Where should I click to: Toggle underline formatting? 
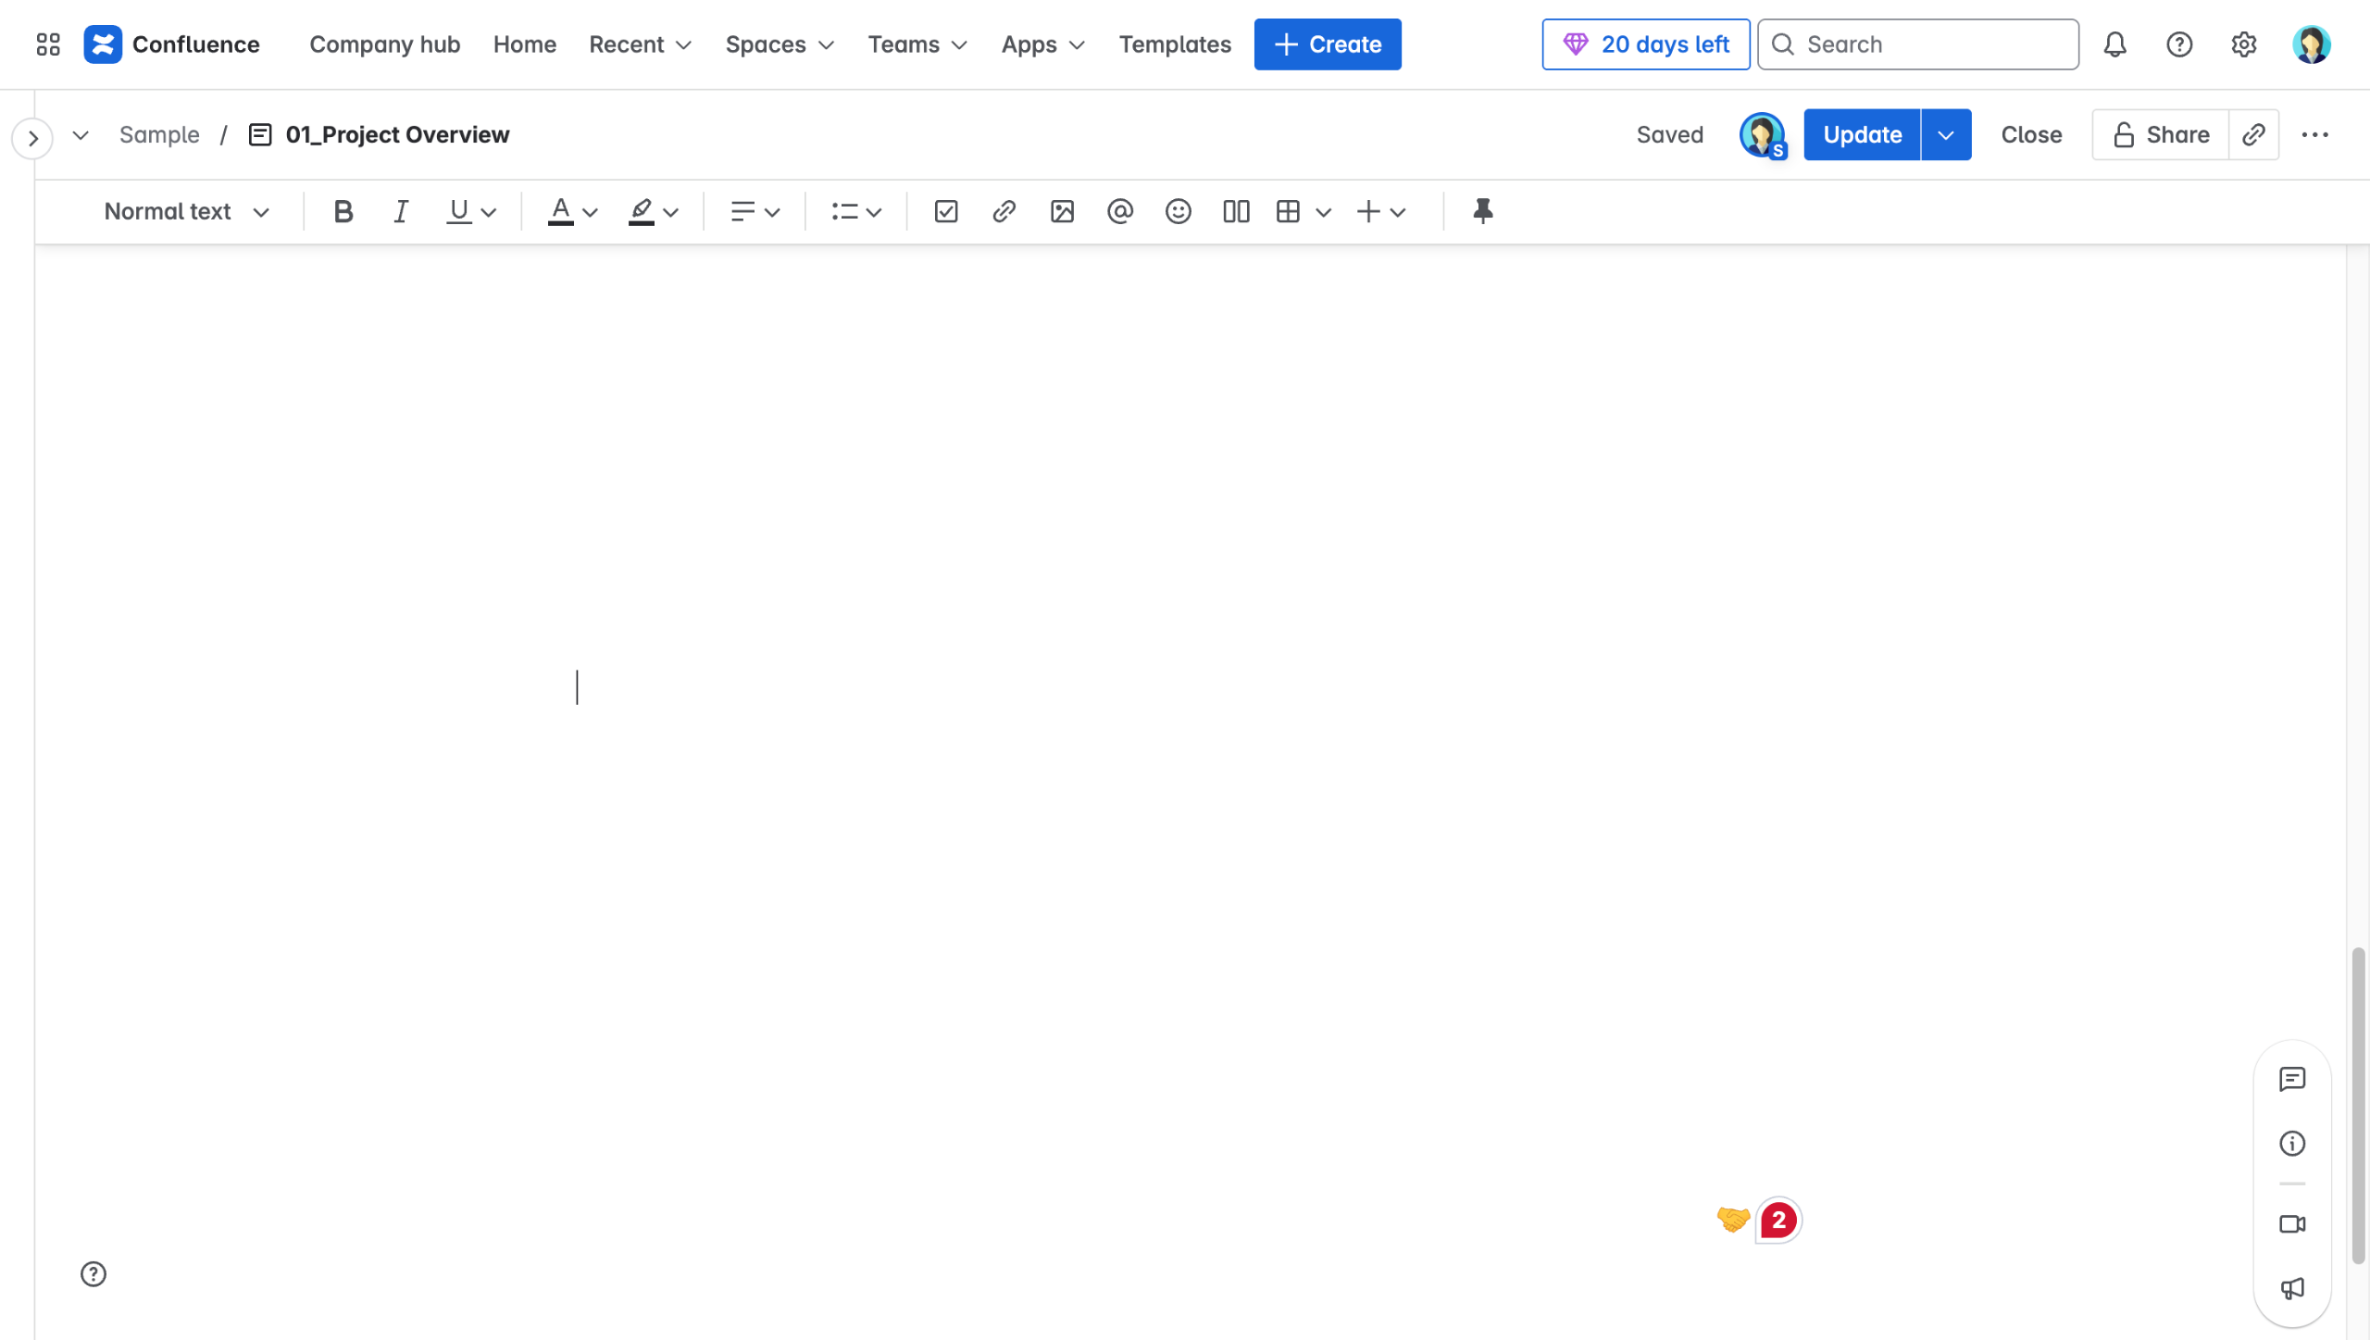pyautogui.click(x=458, y=212)
